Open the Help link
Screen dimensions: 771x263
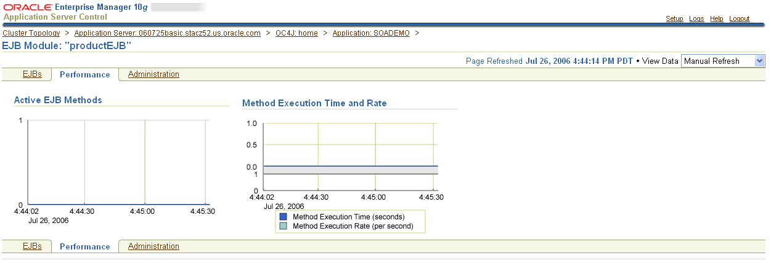click(716, 18)
